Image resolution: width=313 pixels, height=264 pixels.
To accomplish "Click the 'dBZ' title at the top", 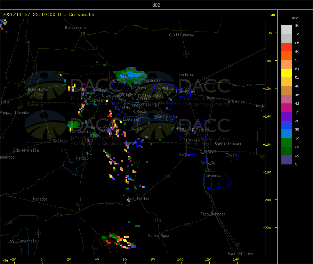I will pyautogui.click(x=156, y=5).
